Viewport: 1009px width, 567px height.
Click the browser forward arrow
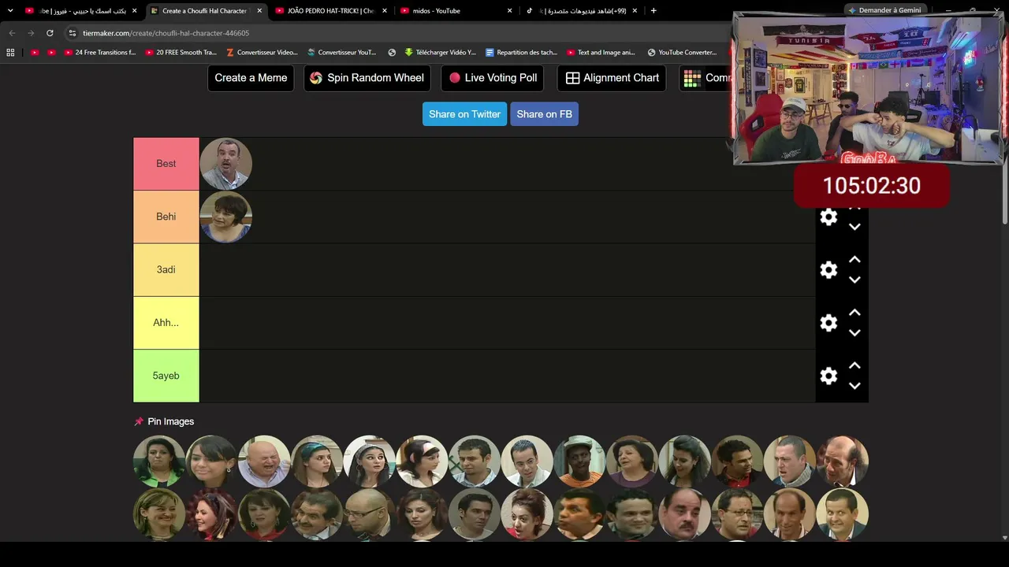(x=31, y=33)
